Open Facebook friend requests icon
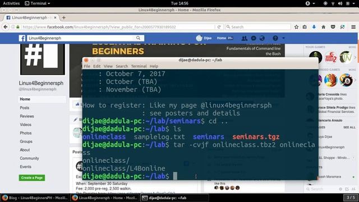 (x=245, y=38)
